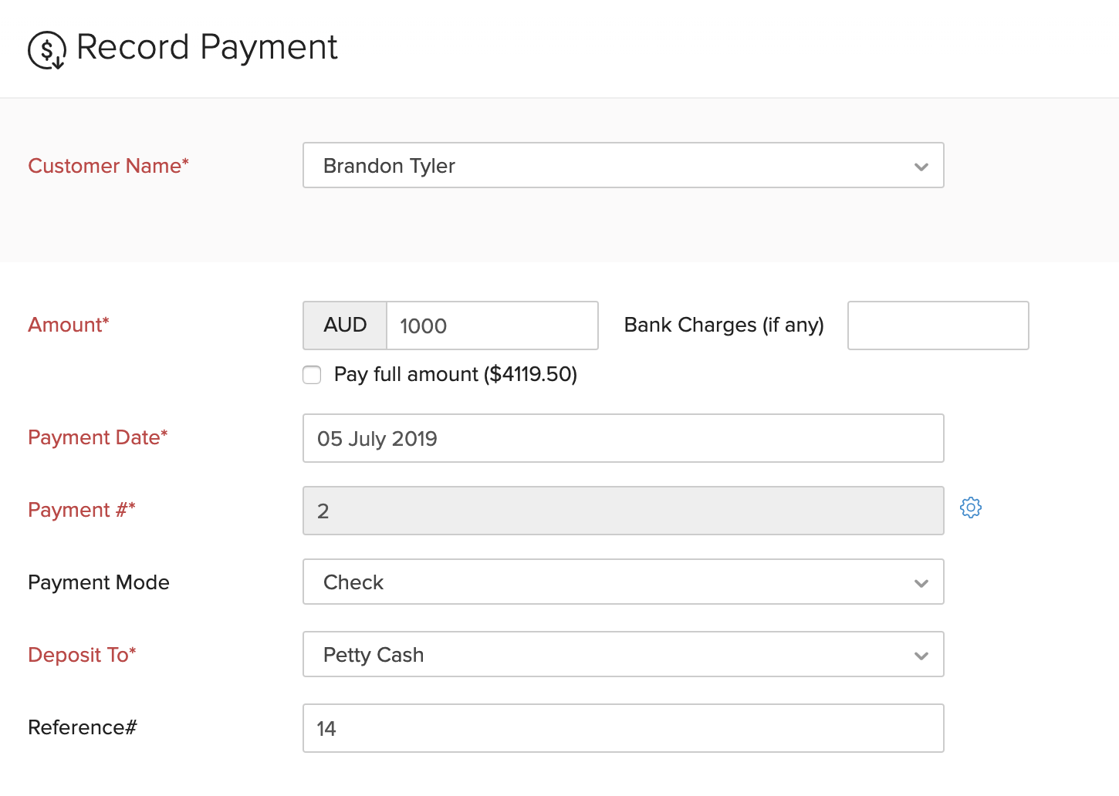Click the Payment Mode label
Viewport: 1119px width, 796px height.
pyautogui.click(x=99, y=582)
